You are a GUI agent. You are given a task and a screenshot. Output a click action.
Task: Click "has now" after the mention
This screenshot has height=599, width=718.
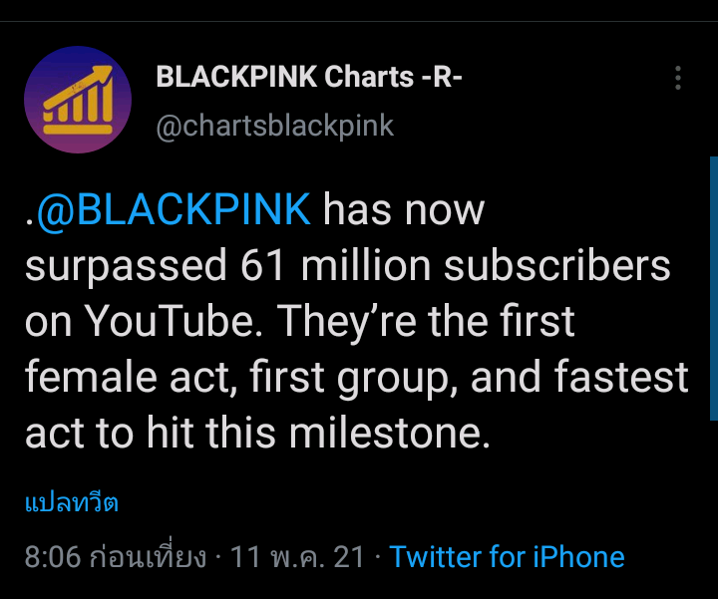(404, 212)
